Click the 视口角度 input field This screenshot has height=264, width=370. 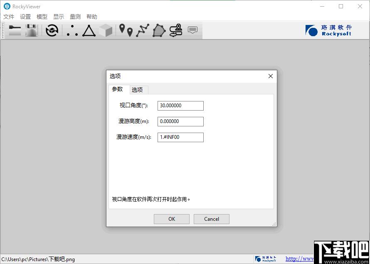[x=180, y=106]
